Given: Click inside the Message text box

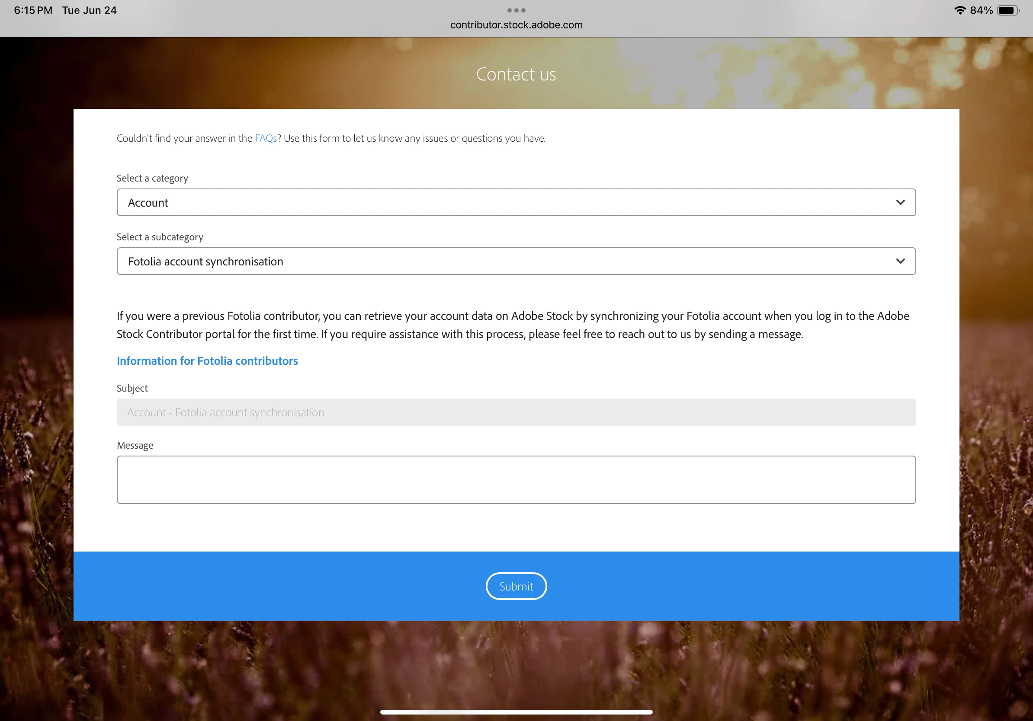Looking at the screenshot, I should tap(516, 480).
